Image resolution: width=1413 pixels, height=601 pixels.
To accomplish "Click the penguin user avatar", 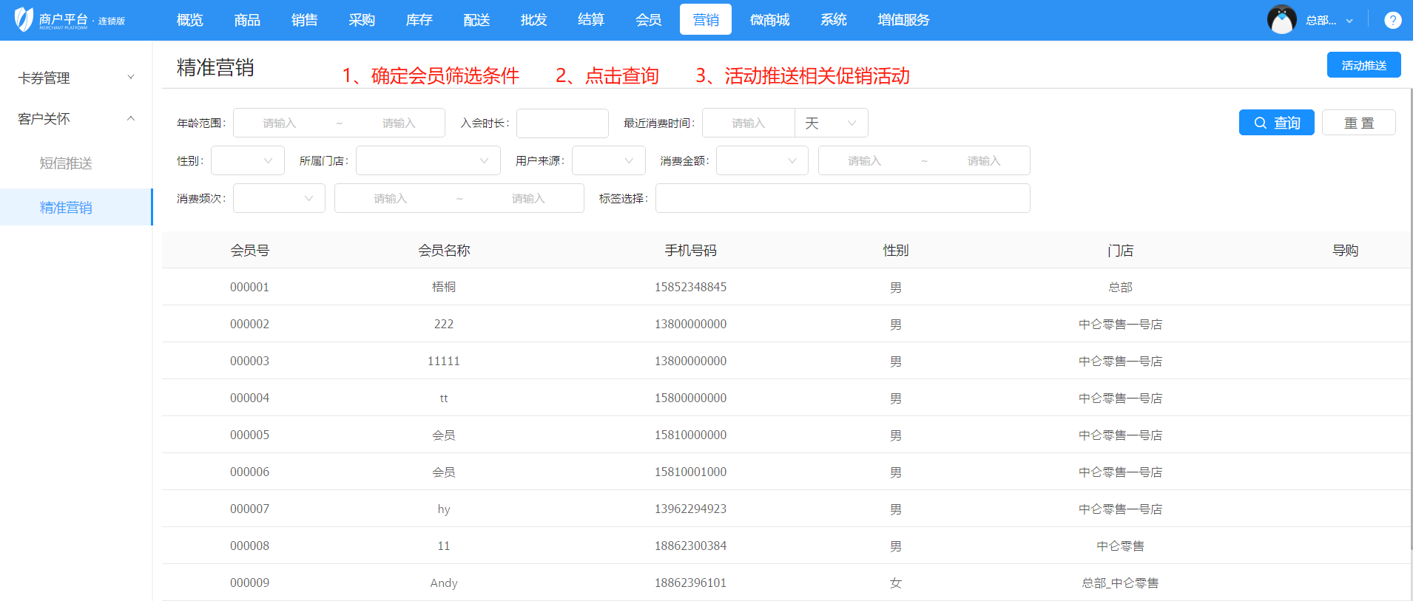I will coord(1281,20).
